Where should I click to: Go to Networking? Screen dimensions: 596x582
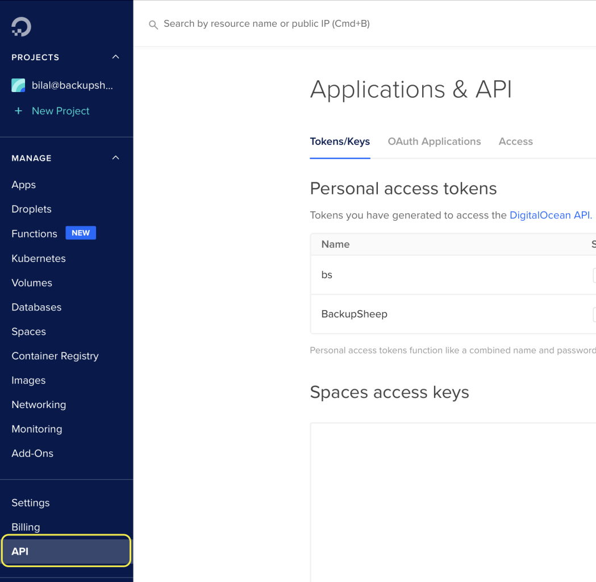click(x=39, y=405)
